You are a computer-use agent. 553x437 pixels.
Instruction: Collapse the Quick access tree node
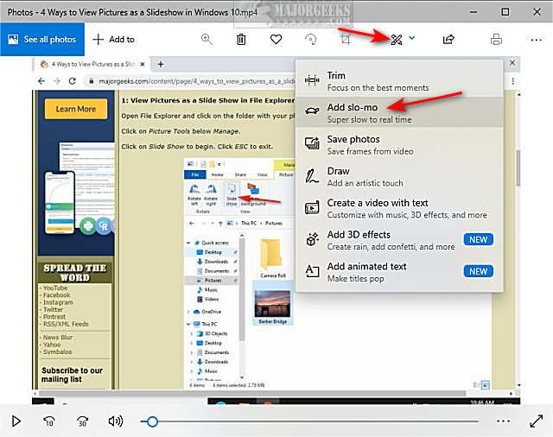click(x=188, y=243)
